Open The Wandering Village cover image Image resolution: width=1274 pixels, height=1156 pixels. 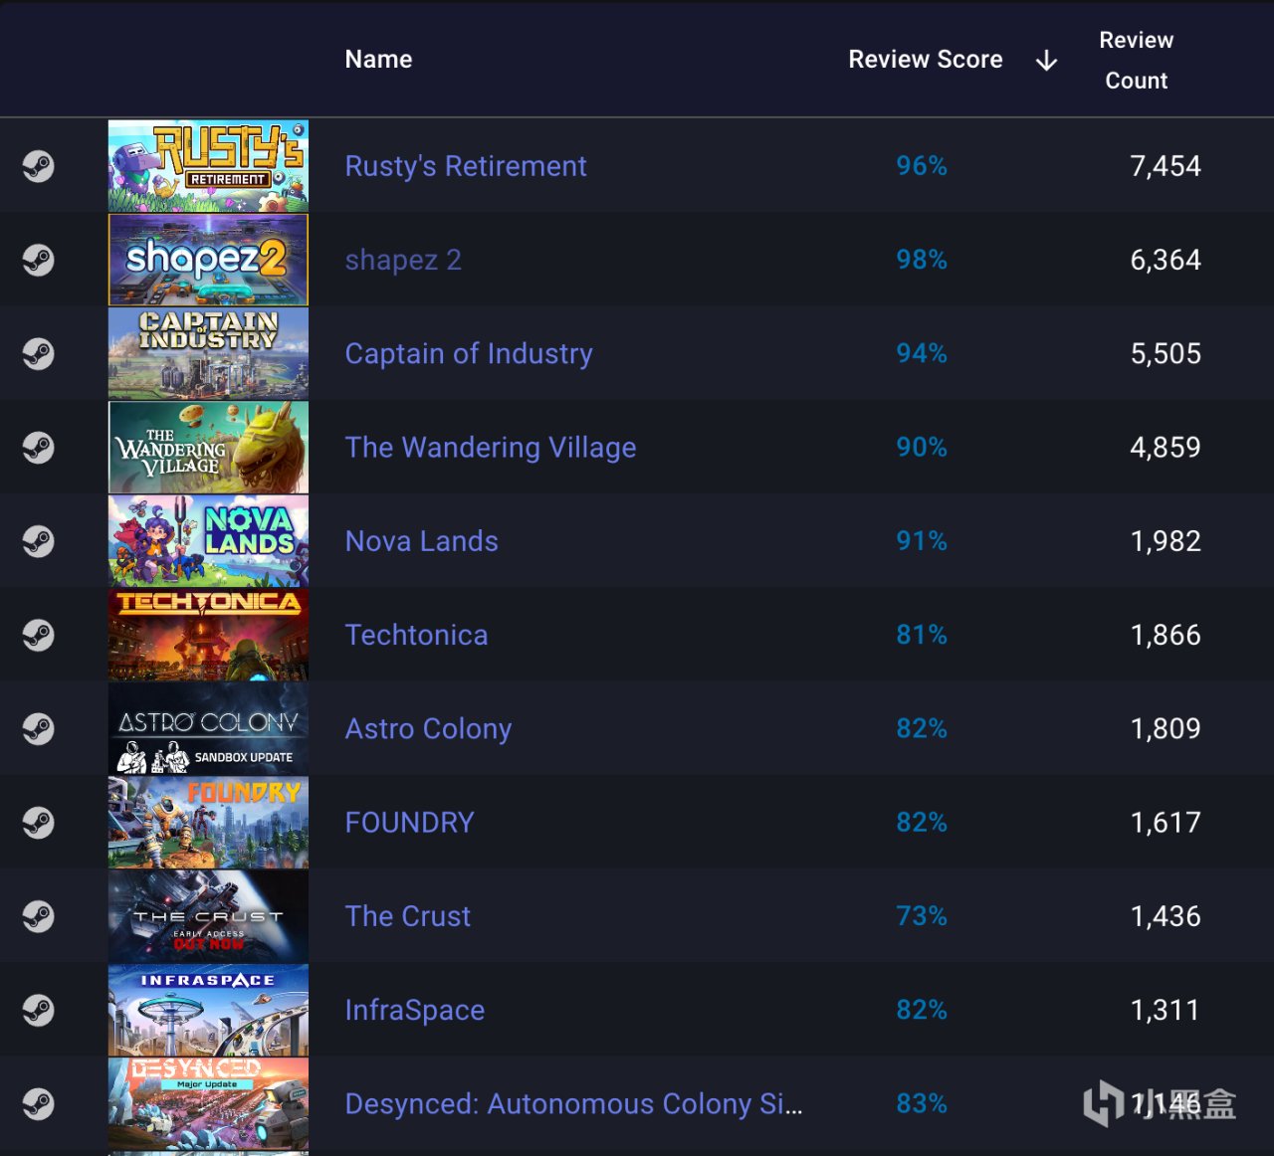(x=208, y=448)
